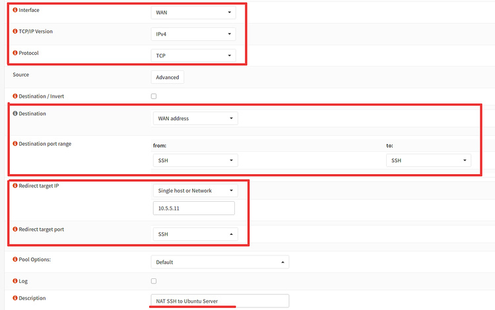Click the info icon next to Pool Options
This screenshot has width=495, height=310.
pos(15,259)
